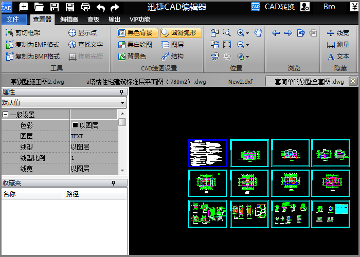Pin the 收藏夹 panel
This screenshot has height=257, width=360.
[113, 183]
